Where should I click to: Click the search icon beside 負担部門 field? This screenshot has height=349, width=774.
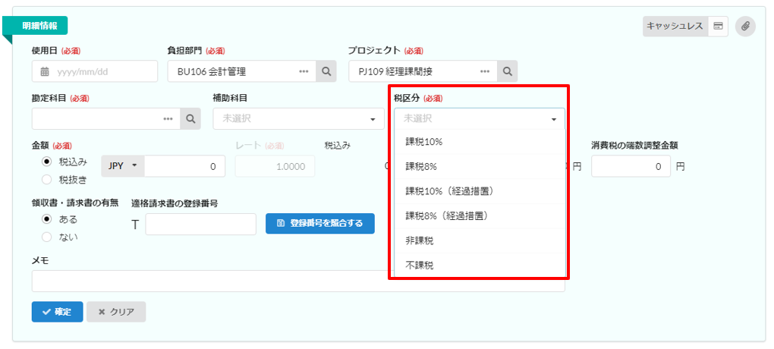326,71
